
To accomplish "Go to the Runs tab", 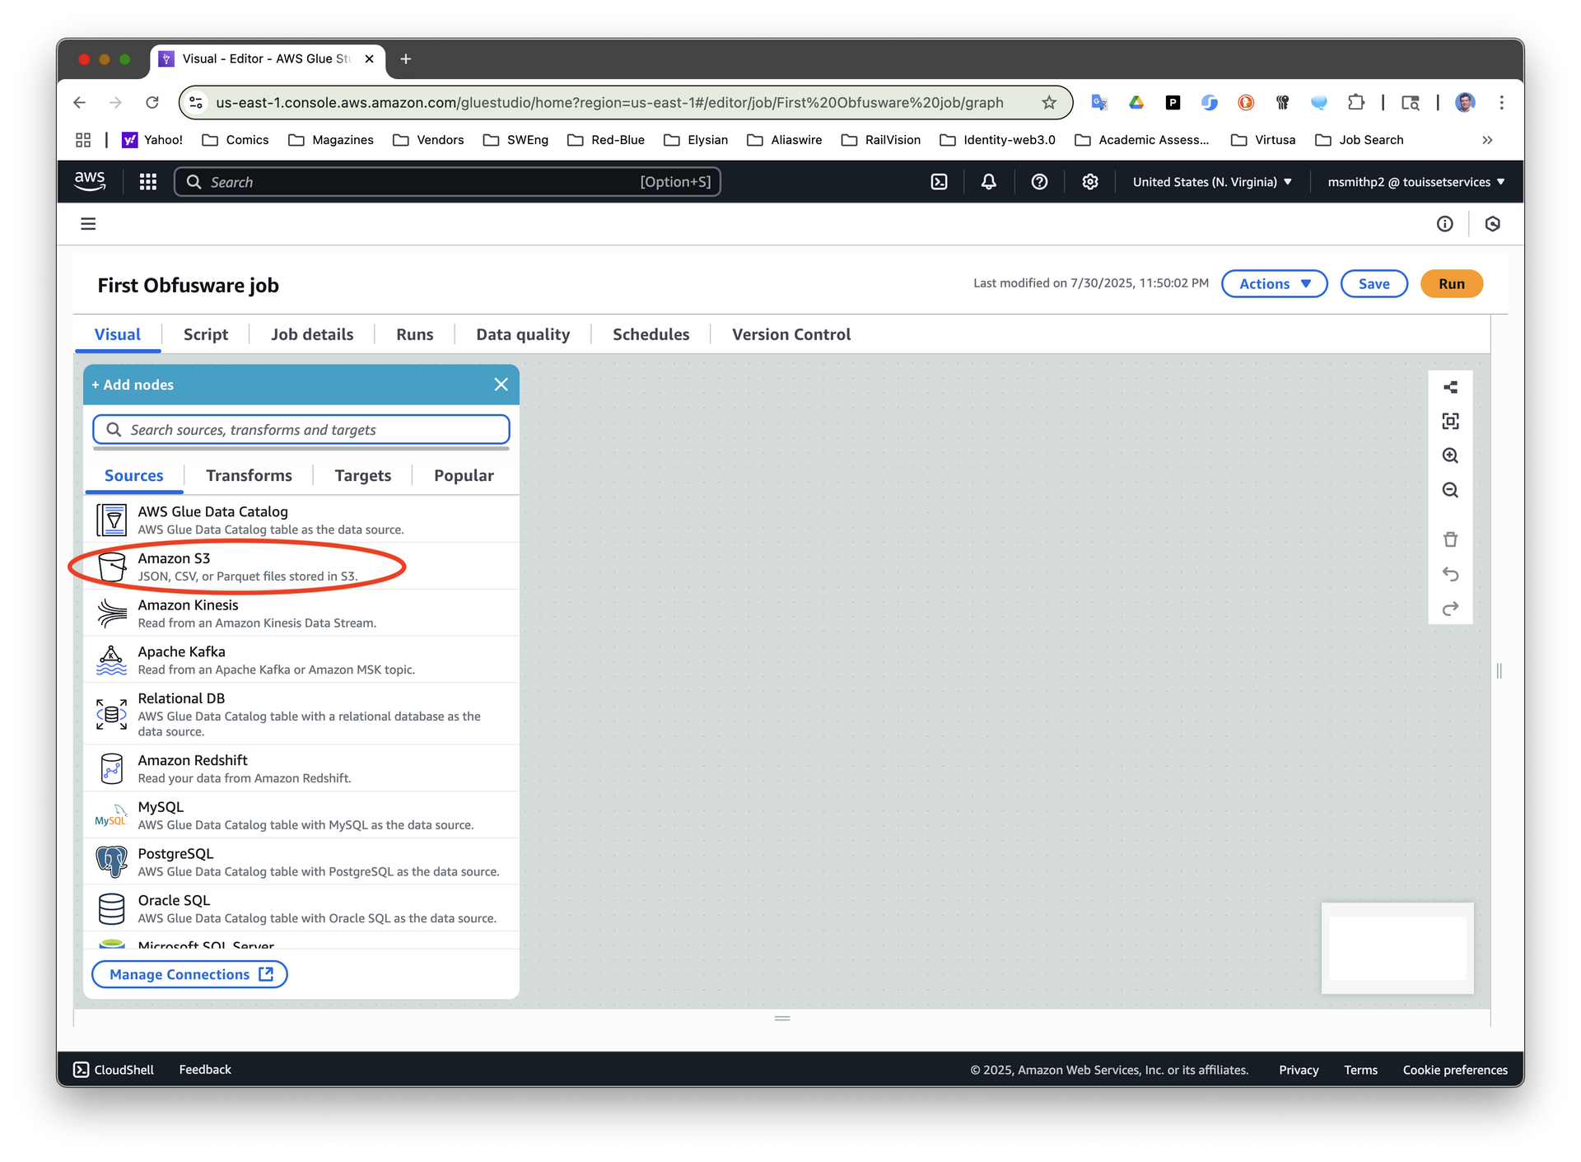I will tap(415, 334).
